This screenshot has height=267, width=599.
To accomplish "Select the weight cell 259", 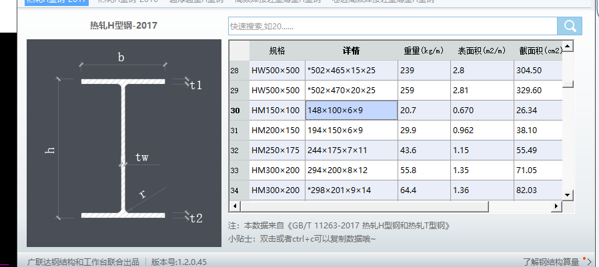I will click(x=424, y=91).
